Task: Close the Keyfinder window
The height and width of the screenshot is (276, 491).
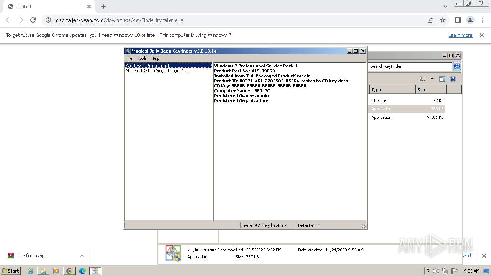Action: click(x=363, y=51)
